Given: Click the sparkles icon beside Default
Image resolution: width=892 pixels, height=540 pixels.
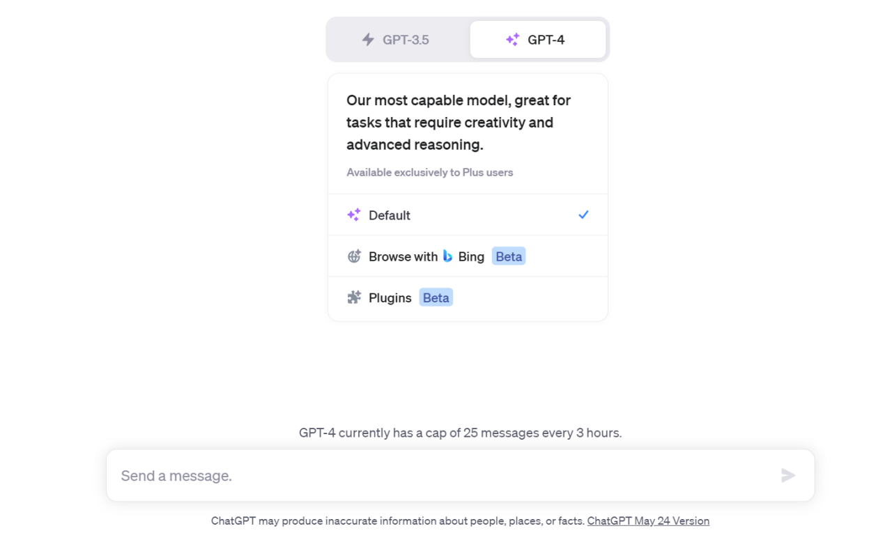Looking at the screenshot, I should tap(354, 215).
